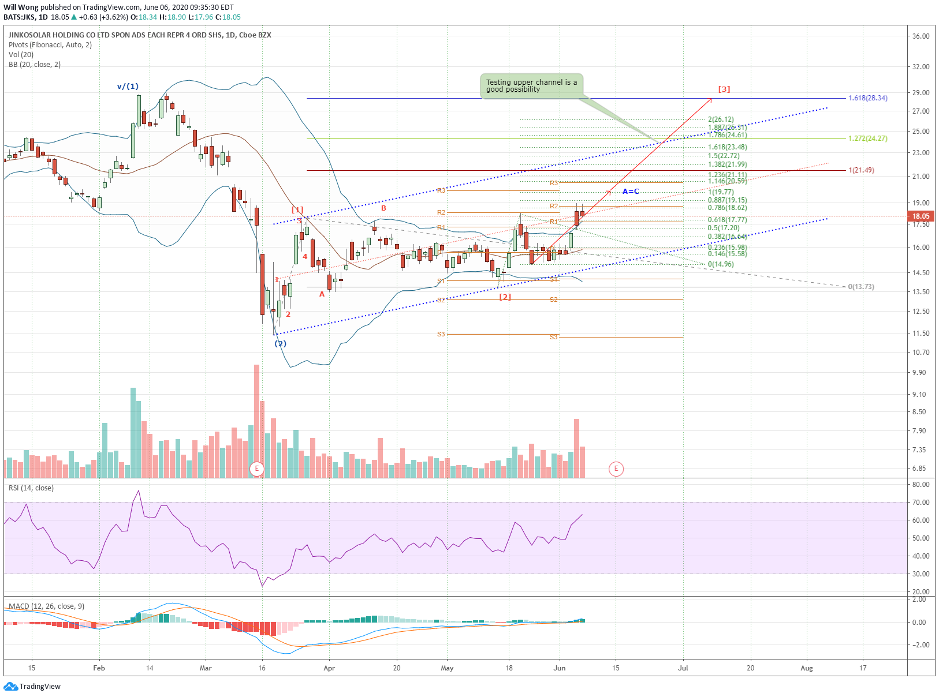Click the 2(26.12) Fibonacci level label
Screen dimensions: 939x697
(x=721, y=119)
